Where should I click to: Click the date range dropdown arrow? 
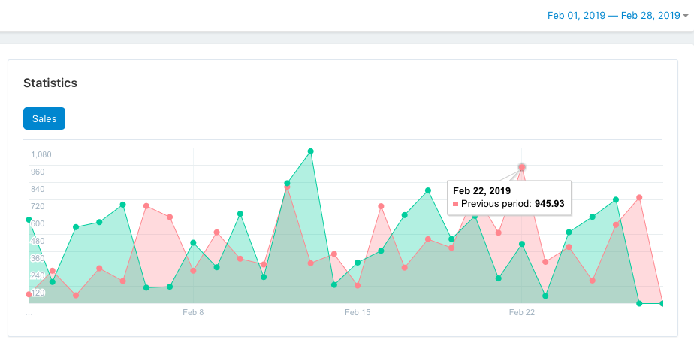click(686, 16)
